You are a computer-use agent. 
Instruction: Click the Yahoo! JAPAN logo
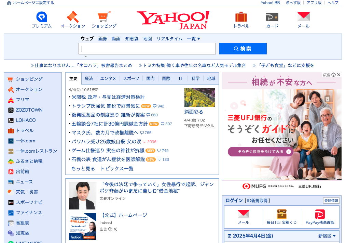tap(173, 20)
